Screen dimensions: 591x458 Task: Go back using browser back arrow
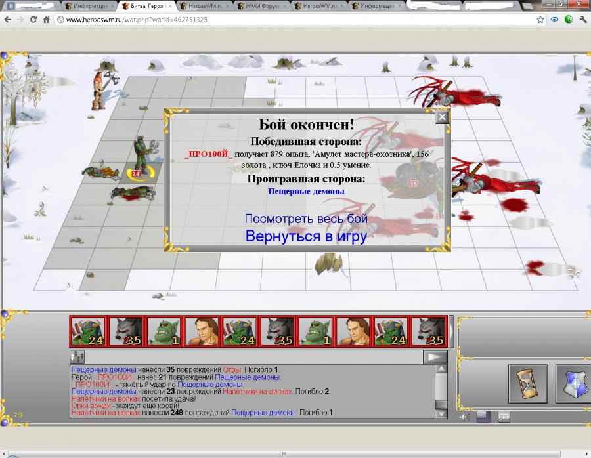tap(7, 20)
